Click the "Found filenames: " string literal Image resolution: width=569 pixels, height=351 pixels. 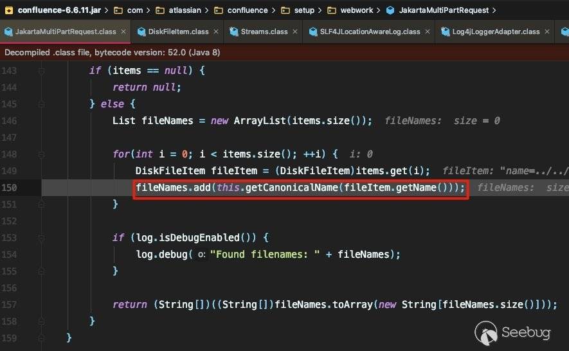click(x=264, y=255)
